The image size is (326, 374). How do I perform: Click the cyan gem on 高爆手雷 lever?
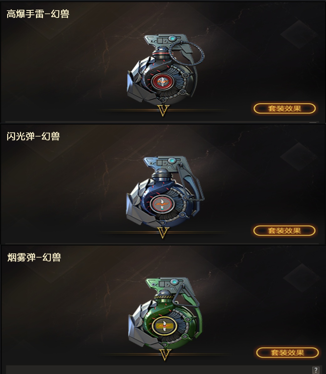click(172, 39)
